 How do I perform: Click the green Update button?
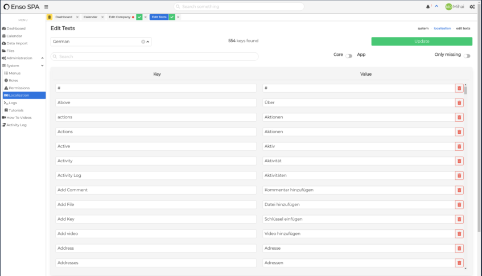pyautogui.click(x=422, y=42)
